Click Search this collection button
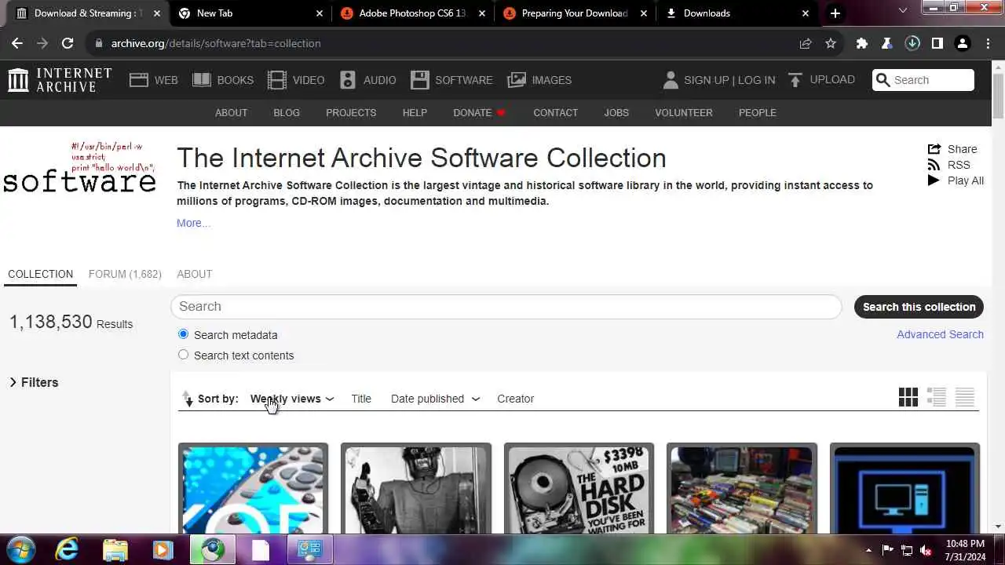 point(919,307)
